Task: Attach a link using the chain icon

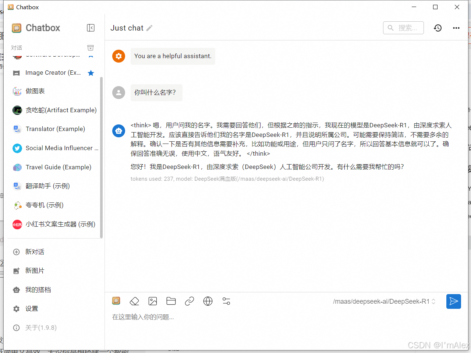Action: point(190,301)
